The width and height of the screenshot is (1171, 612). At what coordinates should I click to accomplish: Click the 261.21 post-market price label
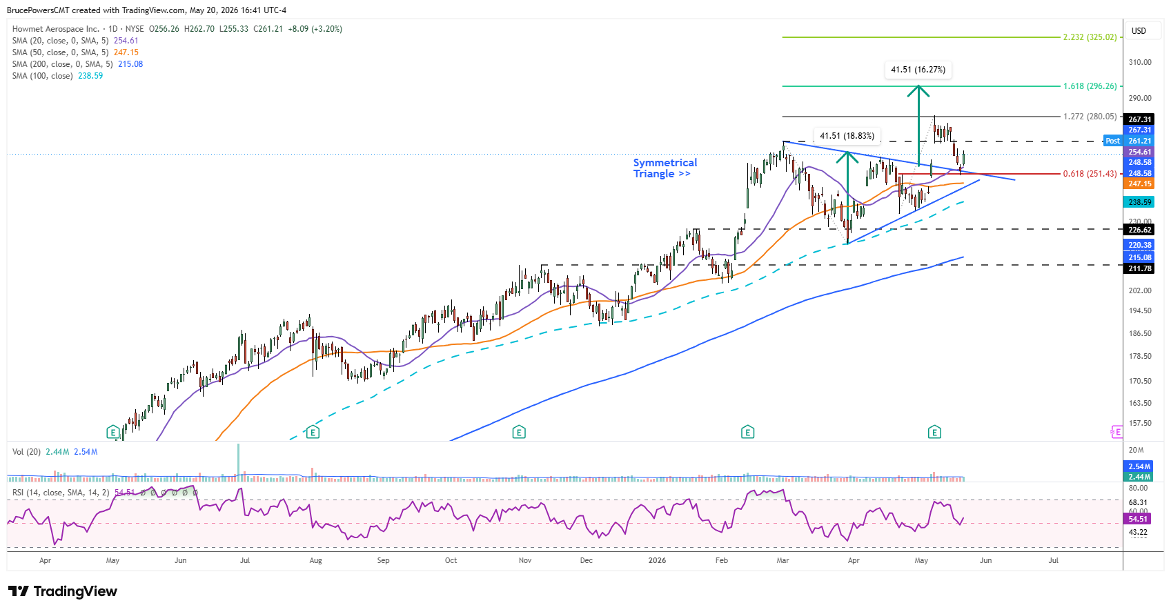1139,141
